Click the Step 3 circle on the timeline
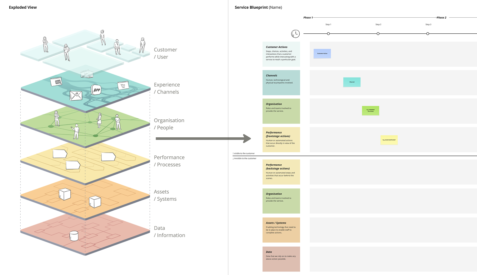Viewport: 477px width, 275px height. [x=428, y=34]
